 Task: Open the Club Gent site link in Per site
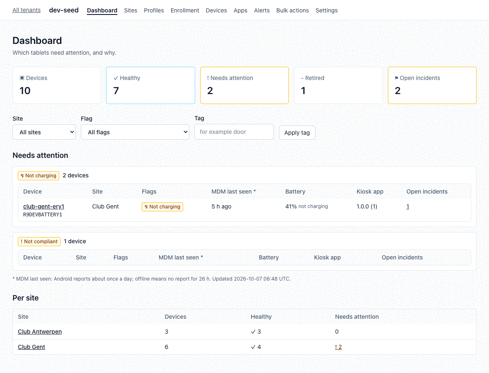coord(31,347)
